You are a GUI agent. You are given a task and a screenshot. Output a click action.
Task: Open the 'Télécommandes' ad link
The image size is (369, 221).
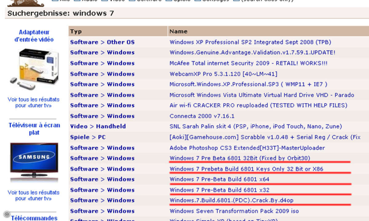coord(34,218)
